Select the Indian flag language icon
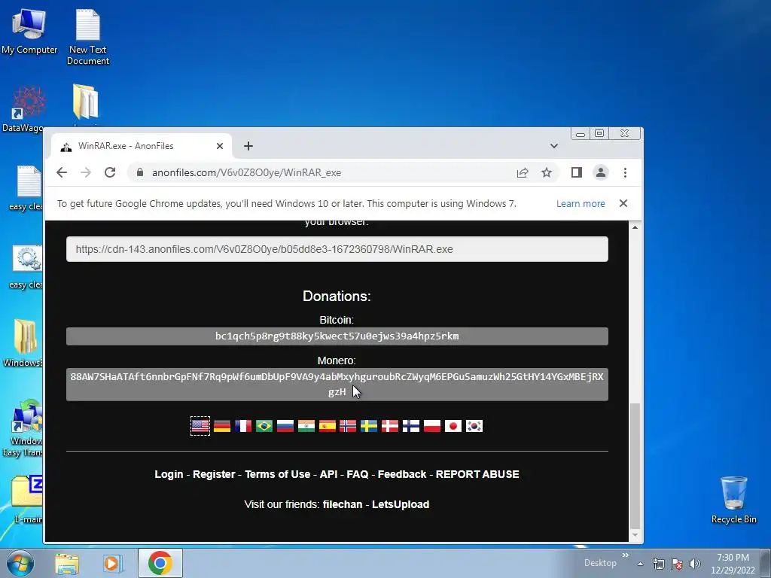This screenshot has height=578, width=771. pos(306,426)
